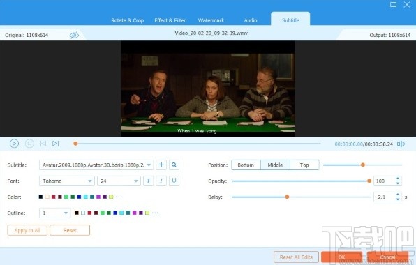Pick cyan subtitle Color swatch

(x=85, y=197)
